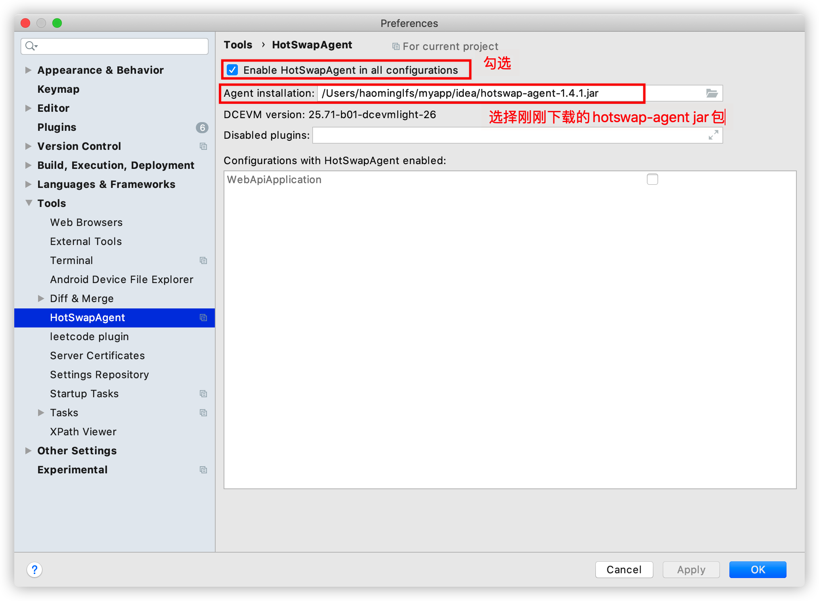Open the Plugins settings page
Viewport: 819px width, 601px height.
pos(57,127)
